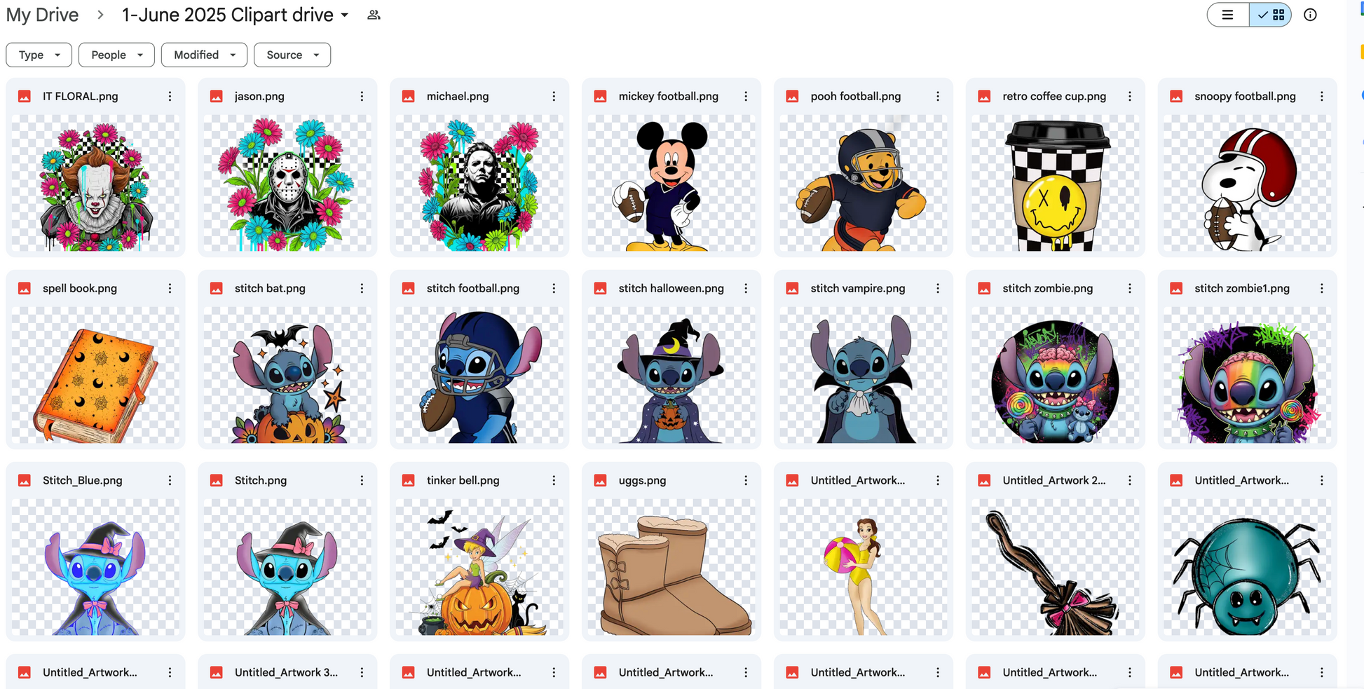Switch to grid layout view
1364x689 pixels.
(1271, 15)
